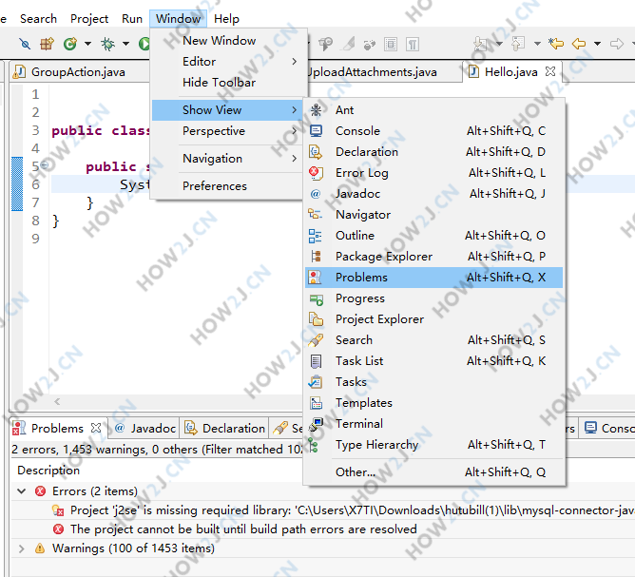Viewport: 635px width, 577px height.
Task: Show the Progress view
Action: 434,298
